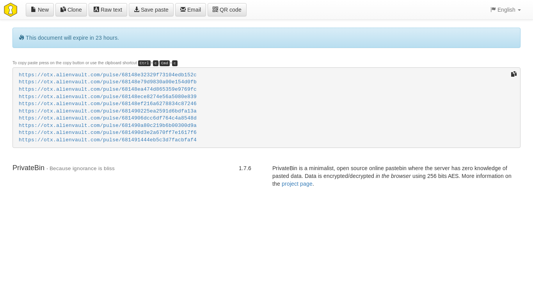Open pulse link ending 6278834c87246
Image resolution: width=533 pixels, height=299 pixels.
coord(108,104)
